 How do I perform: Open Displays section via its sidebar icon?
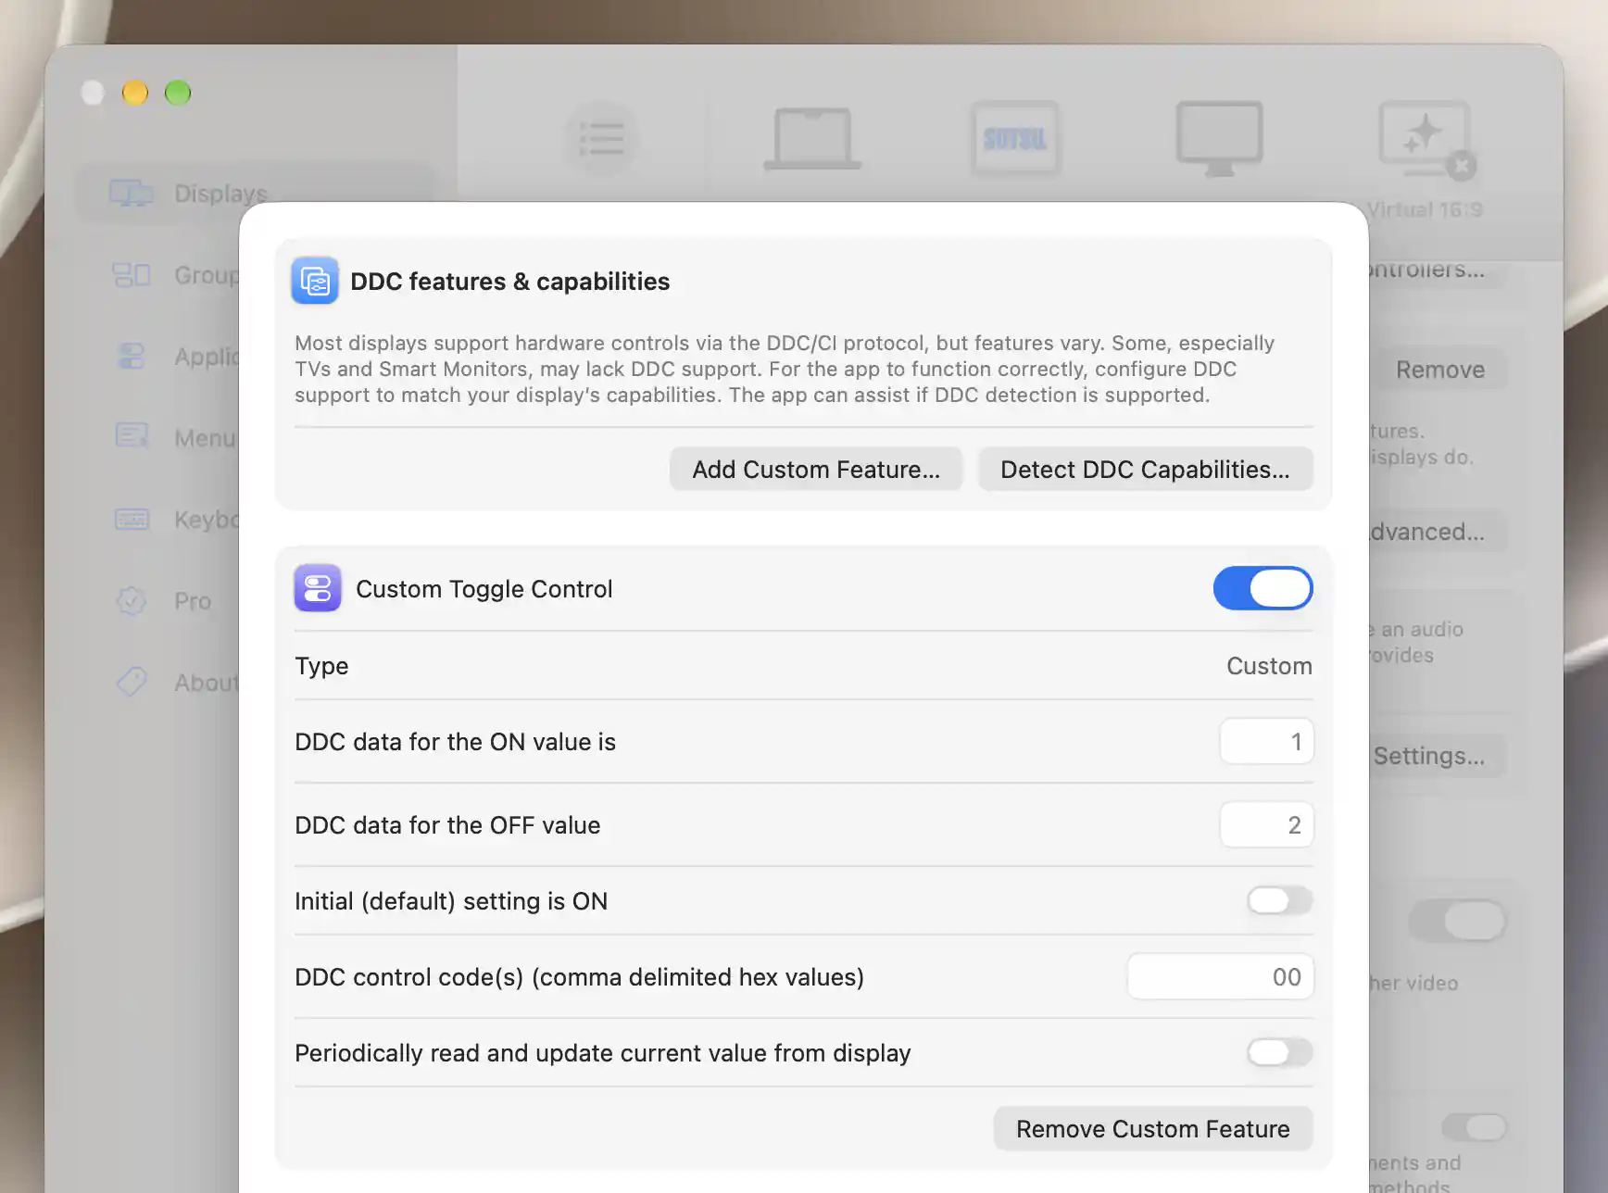click(132, 193)
